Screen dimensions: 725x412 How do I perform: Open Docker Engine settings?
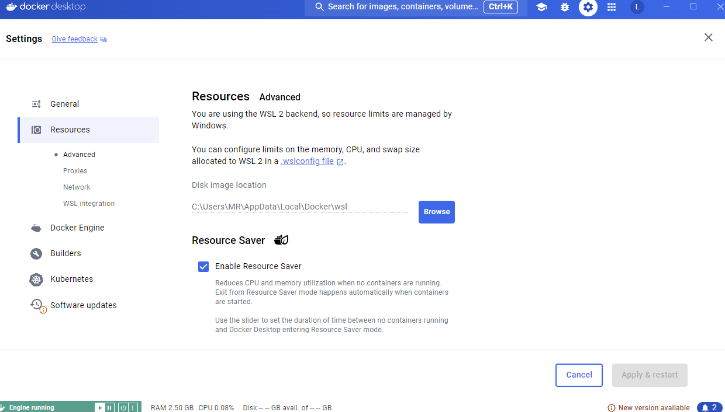click(88, 228)
